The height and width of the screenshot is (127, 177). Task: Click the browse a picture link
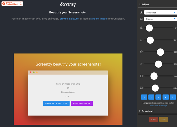tap(69, 19)
